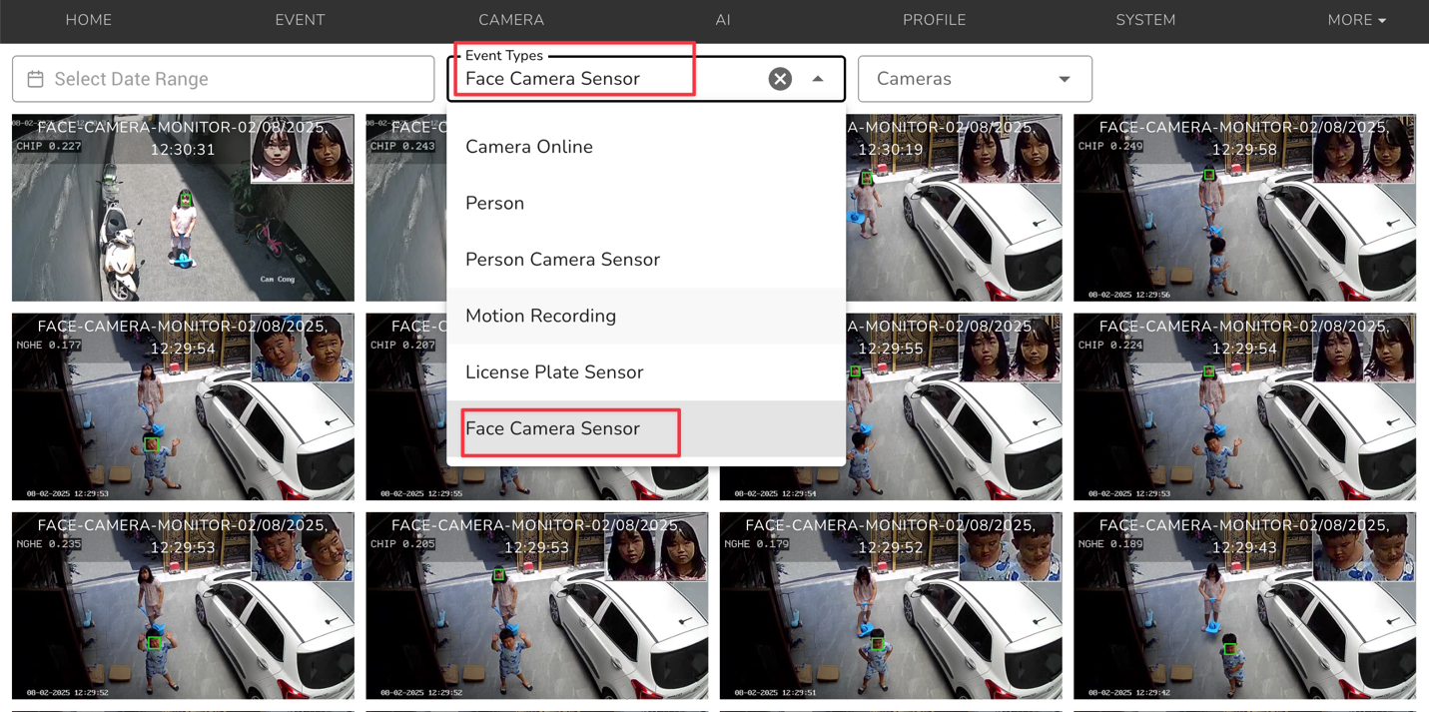This screenshot has width=1429, height=712.
Task: Navigate to the AI section
Action: (723, 20)
